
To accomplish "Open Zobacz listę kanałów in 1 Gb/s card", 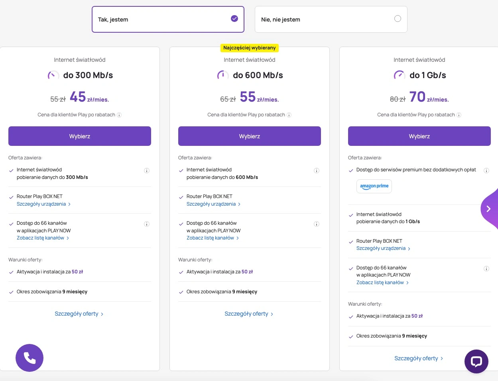I will pyautogui.click(x=383, y=283).
